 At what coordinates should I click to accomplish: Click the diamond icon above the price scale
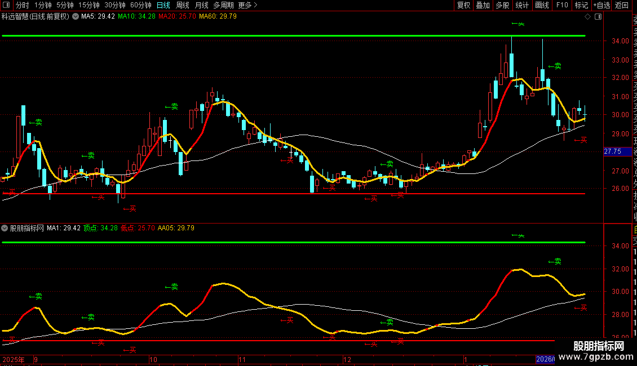[x=587, y=17]
